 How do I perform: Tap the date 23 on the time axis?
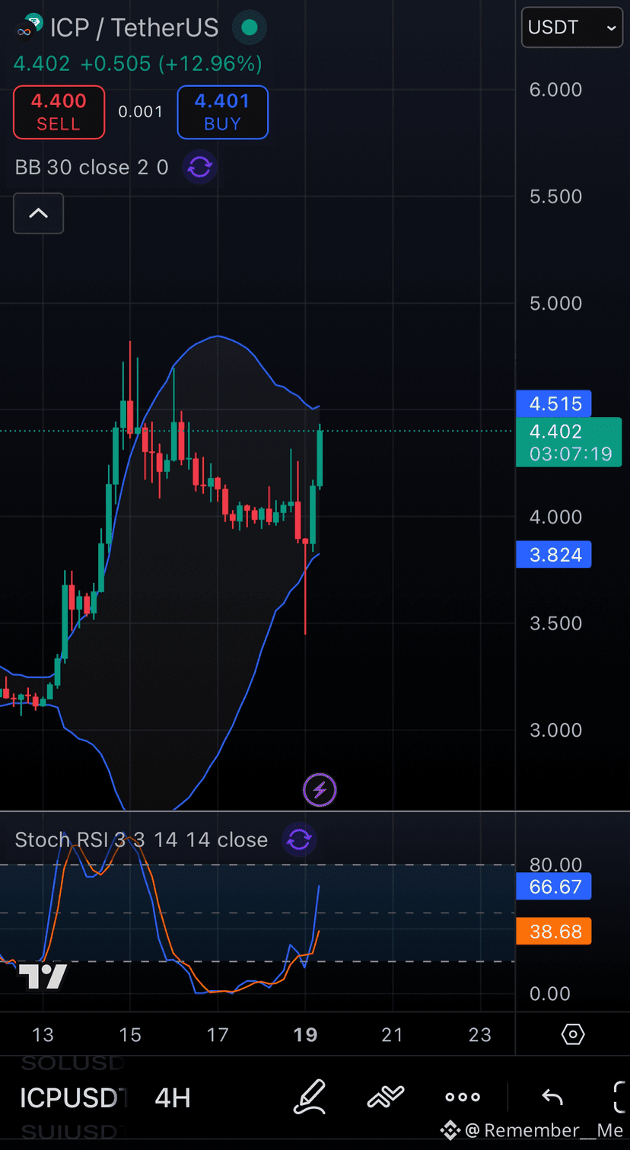tap(480, 1034)
